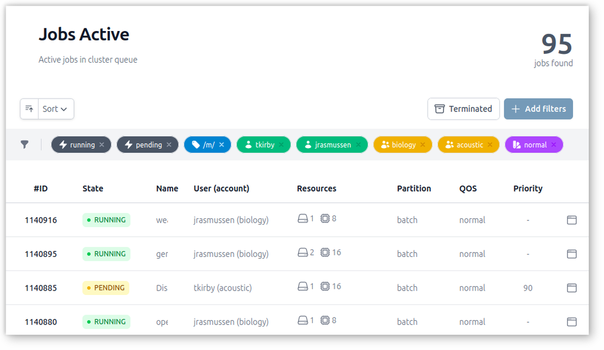Click PENDING badge of job 1140885
The width and height of the screenshot is (604, 350).
106,288
